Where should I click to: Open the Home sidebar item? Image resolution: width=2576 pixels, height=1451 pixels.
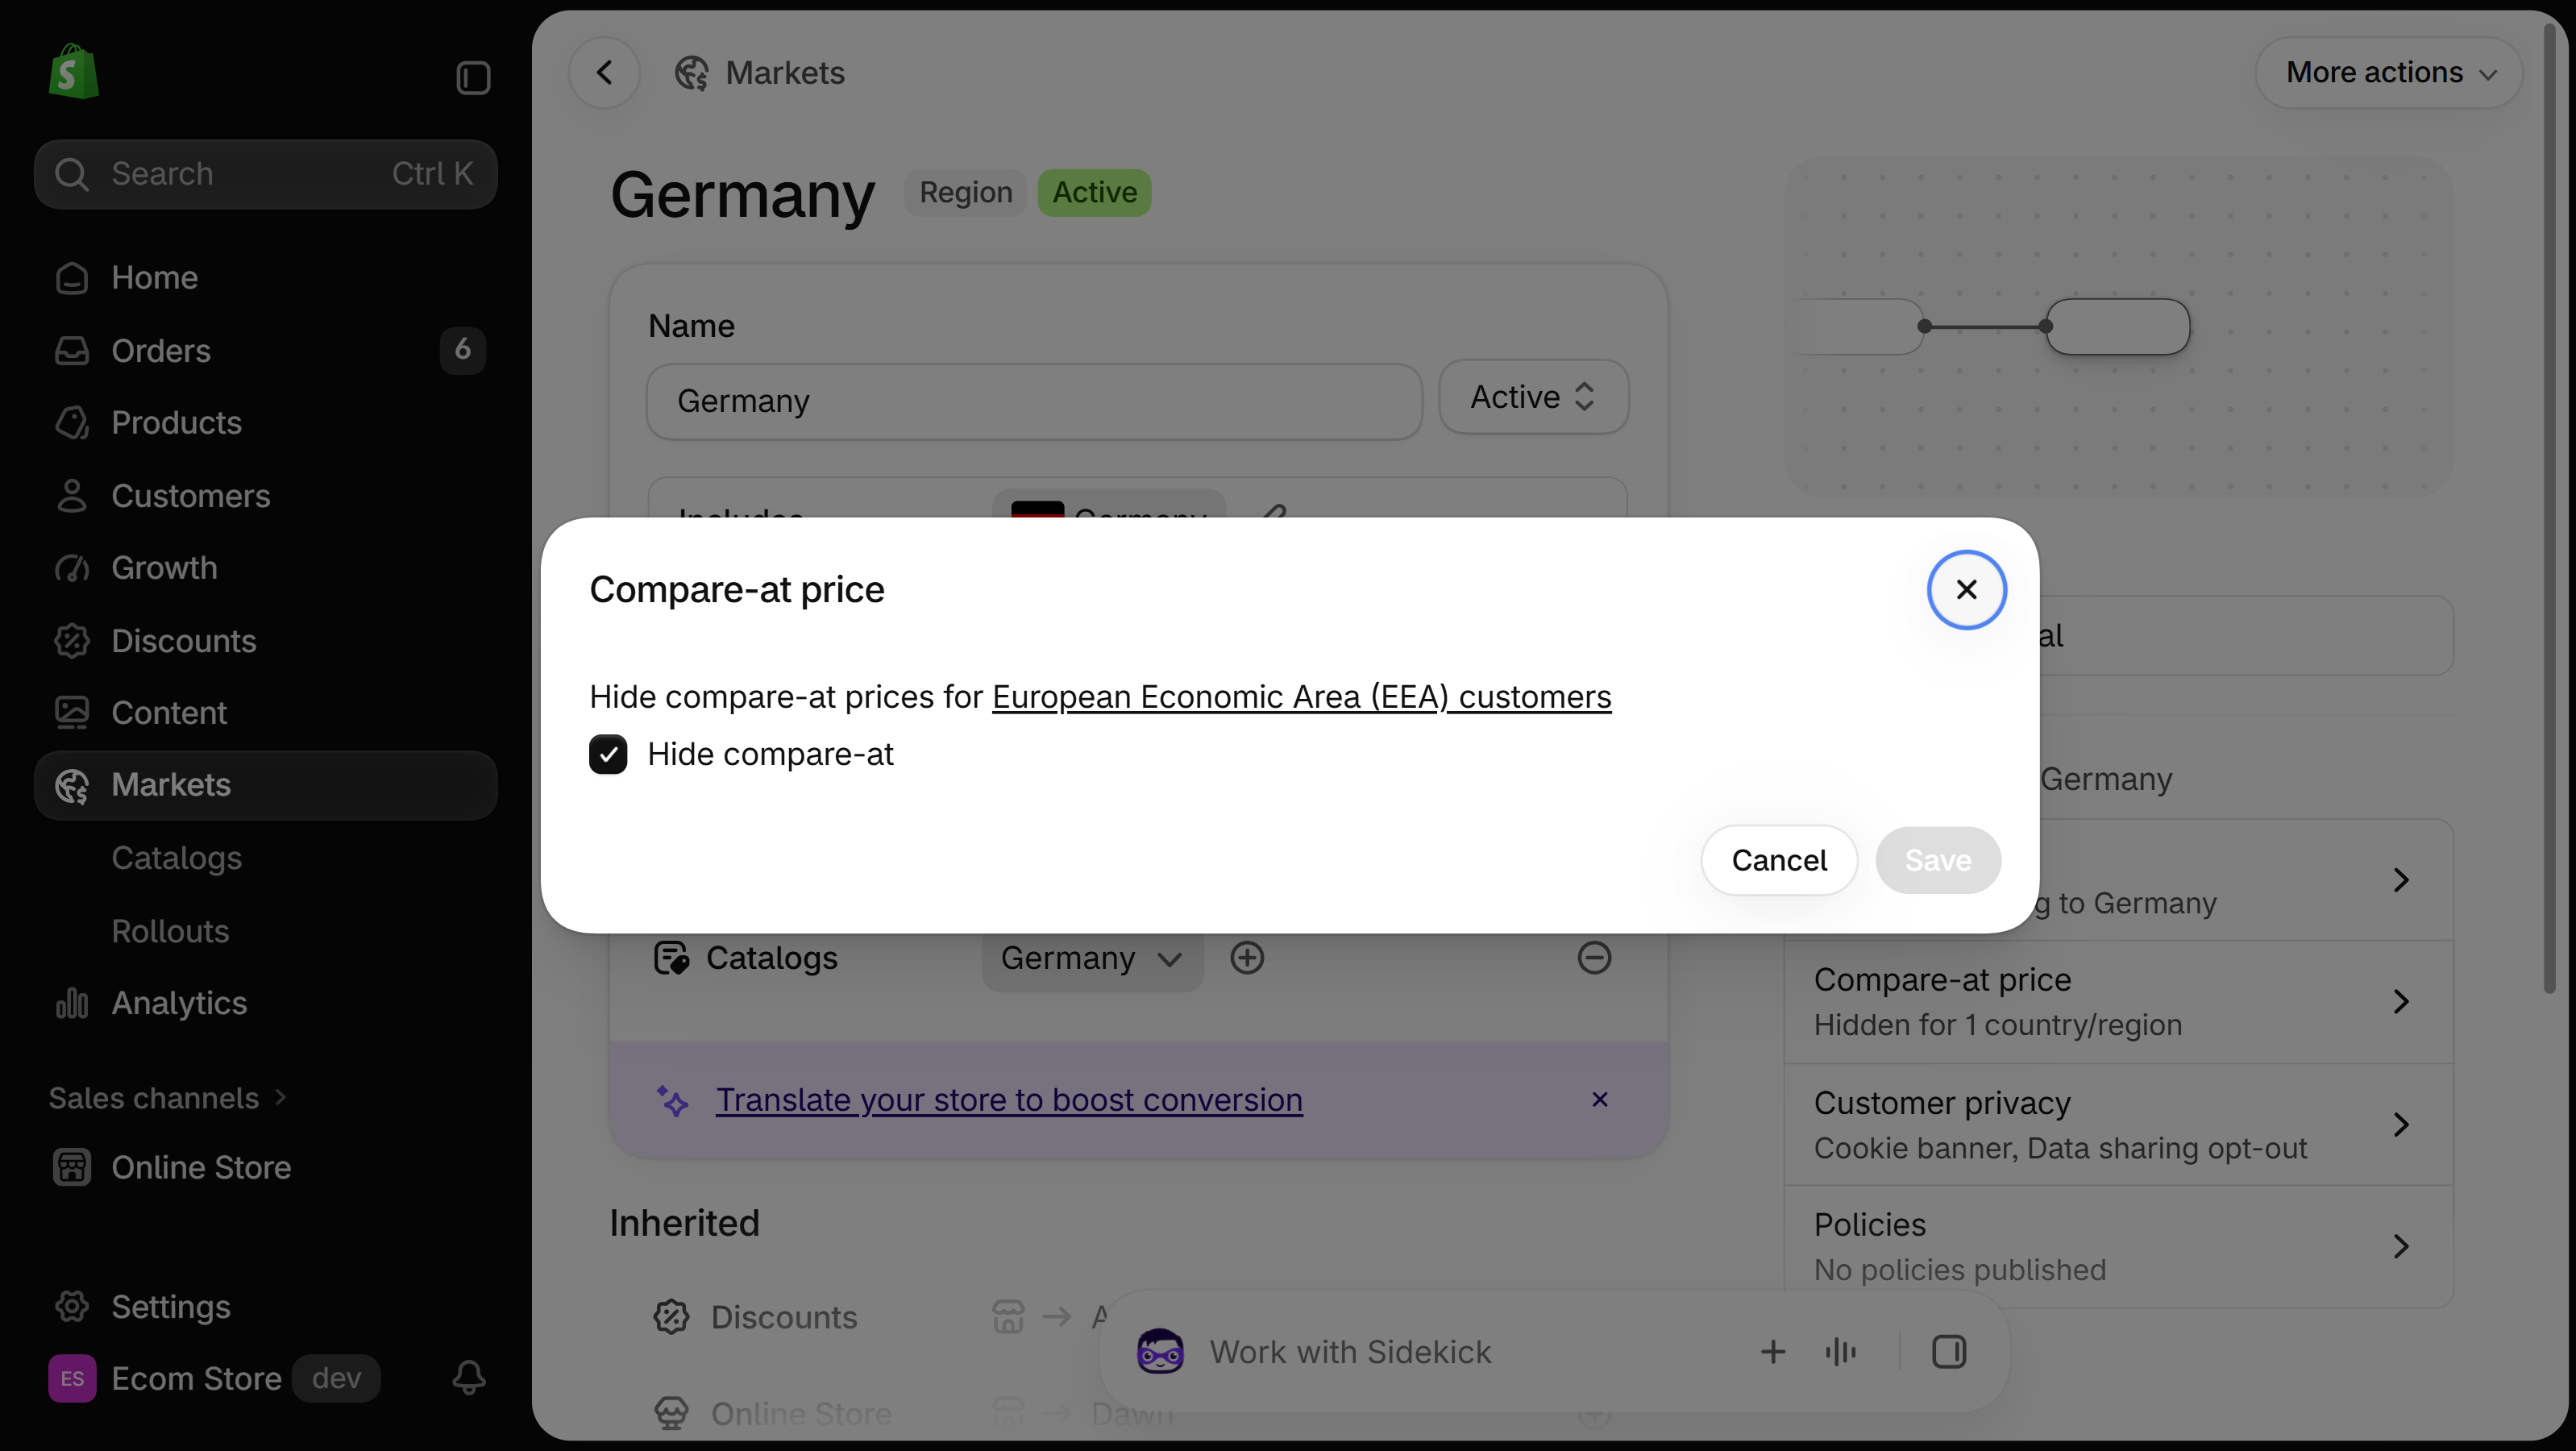point(265,277)
